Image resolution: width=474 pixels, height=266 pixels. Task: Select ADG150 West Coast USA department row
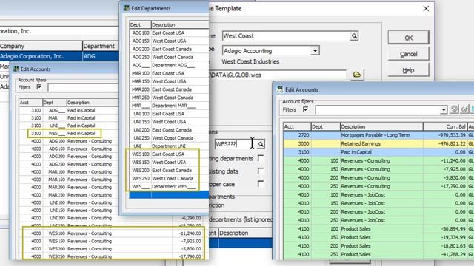(170, 41)
